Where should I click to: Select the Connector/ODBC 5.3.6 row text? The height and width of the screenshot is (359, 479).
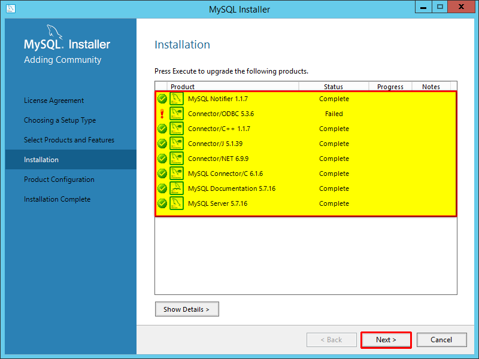point(221,114)
